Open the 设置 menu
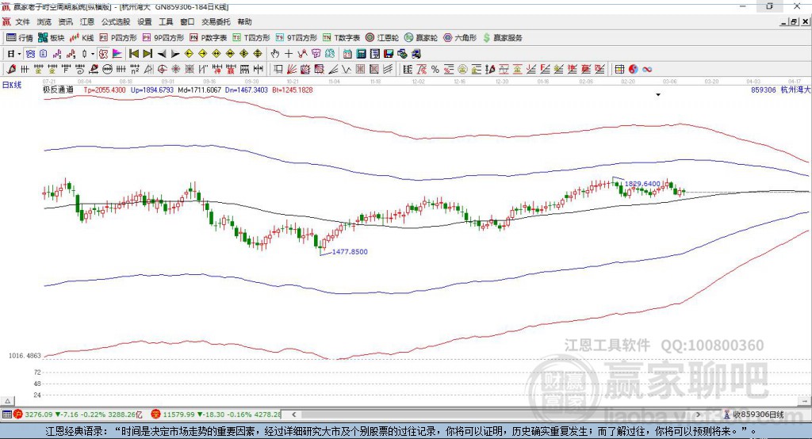Image resolution: width=812 pixels, height=439 pixels. point(144,21)
